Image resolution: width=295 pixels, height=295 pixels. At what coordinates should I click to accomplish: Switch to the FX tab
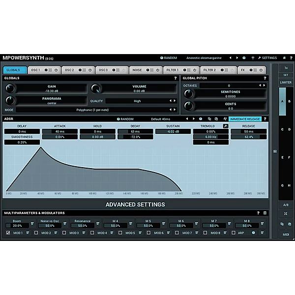tap(243, 70)
